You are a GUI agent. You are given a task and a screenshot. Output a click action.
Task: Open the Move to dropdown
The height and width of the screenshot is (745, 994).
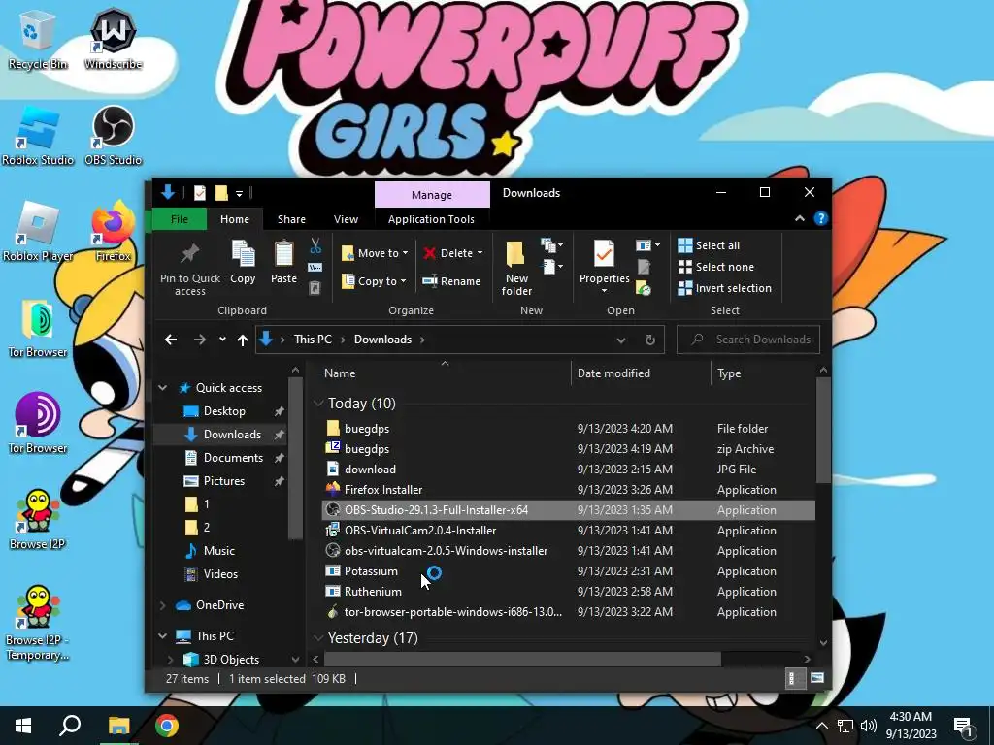pyautogui.click(x=375, y=253)
